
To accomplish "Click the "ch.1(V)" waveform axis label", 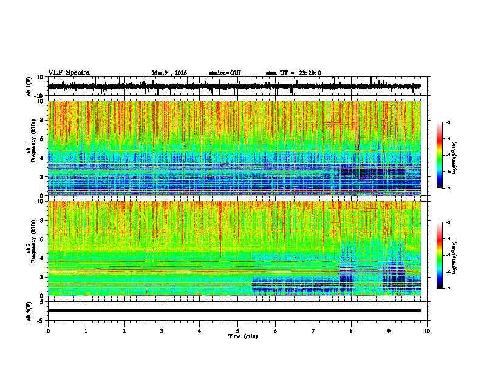I will pos(29,86).
